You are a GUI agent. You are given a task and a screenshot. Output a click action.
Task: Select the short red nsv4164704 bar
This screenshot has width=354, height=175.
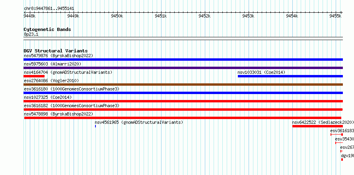click(34, 76)
